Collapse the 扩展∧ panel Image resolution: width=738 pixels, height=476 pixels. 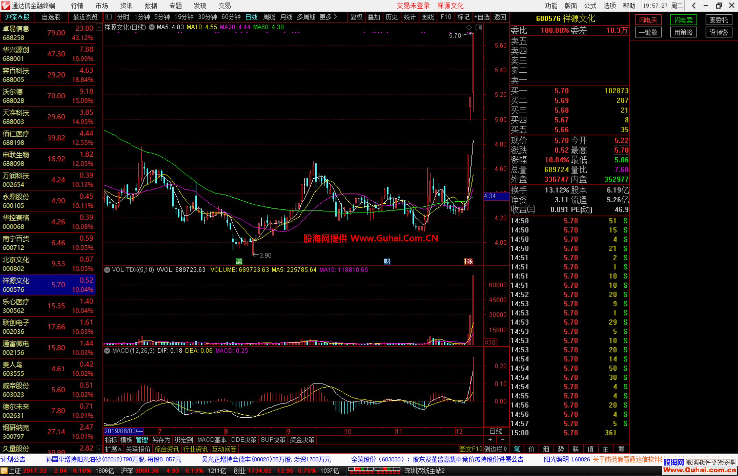point(113,449)
